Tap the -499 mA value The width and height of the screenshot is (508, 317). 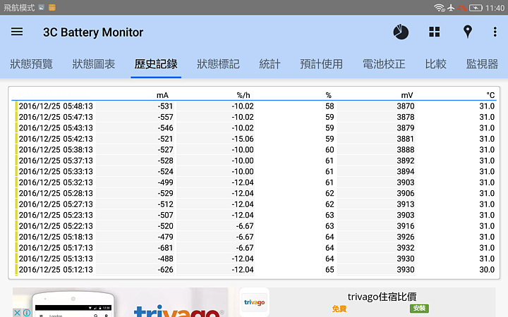pos(166,182)
